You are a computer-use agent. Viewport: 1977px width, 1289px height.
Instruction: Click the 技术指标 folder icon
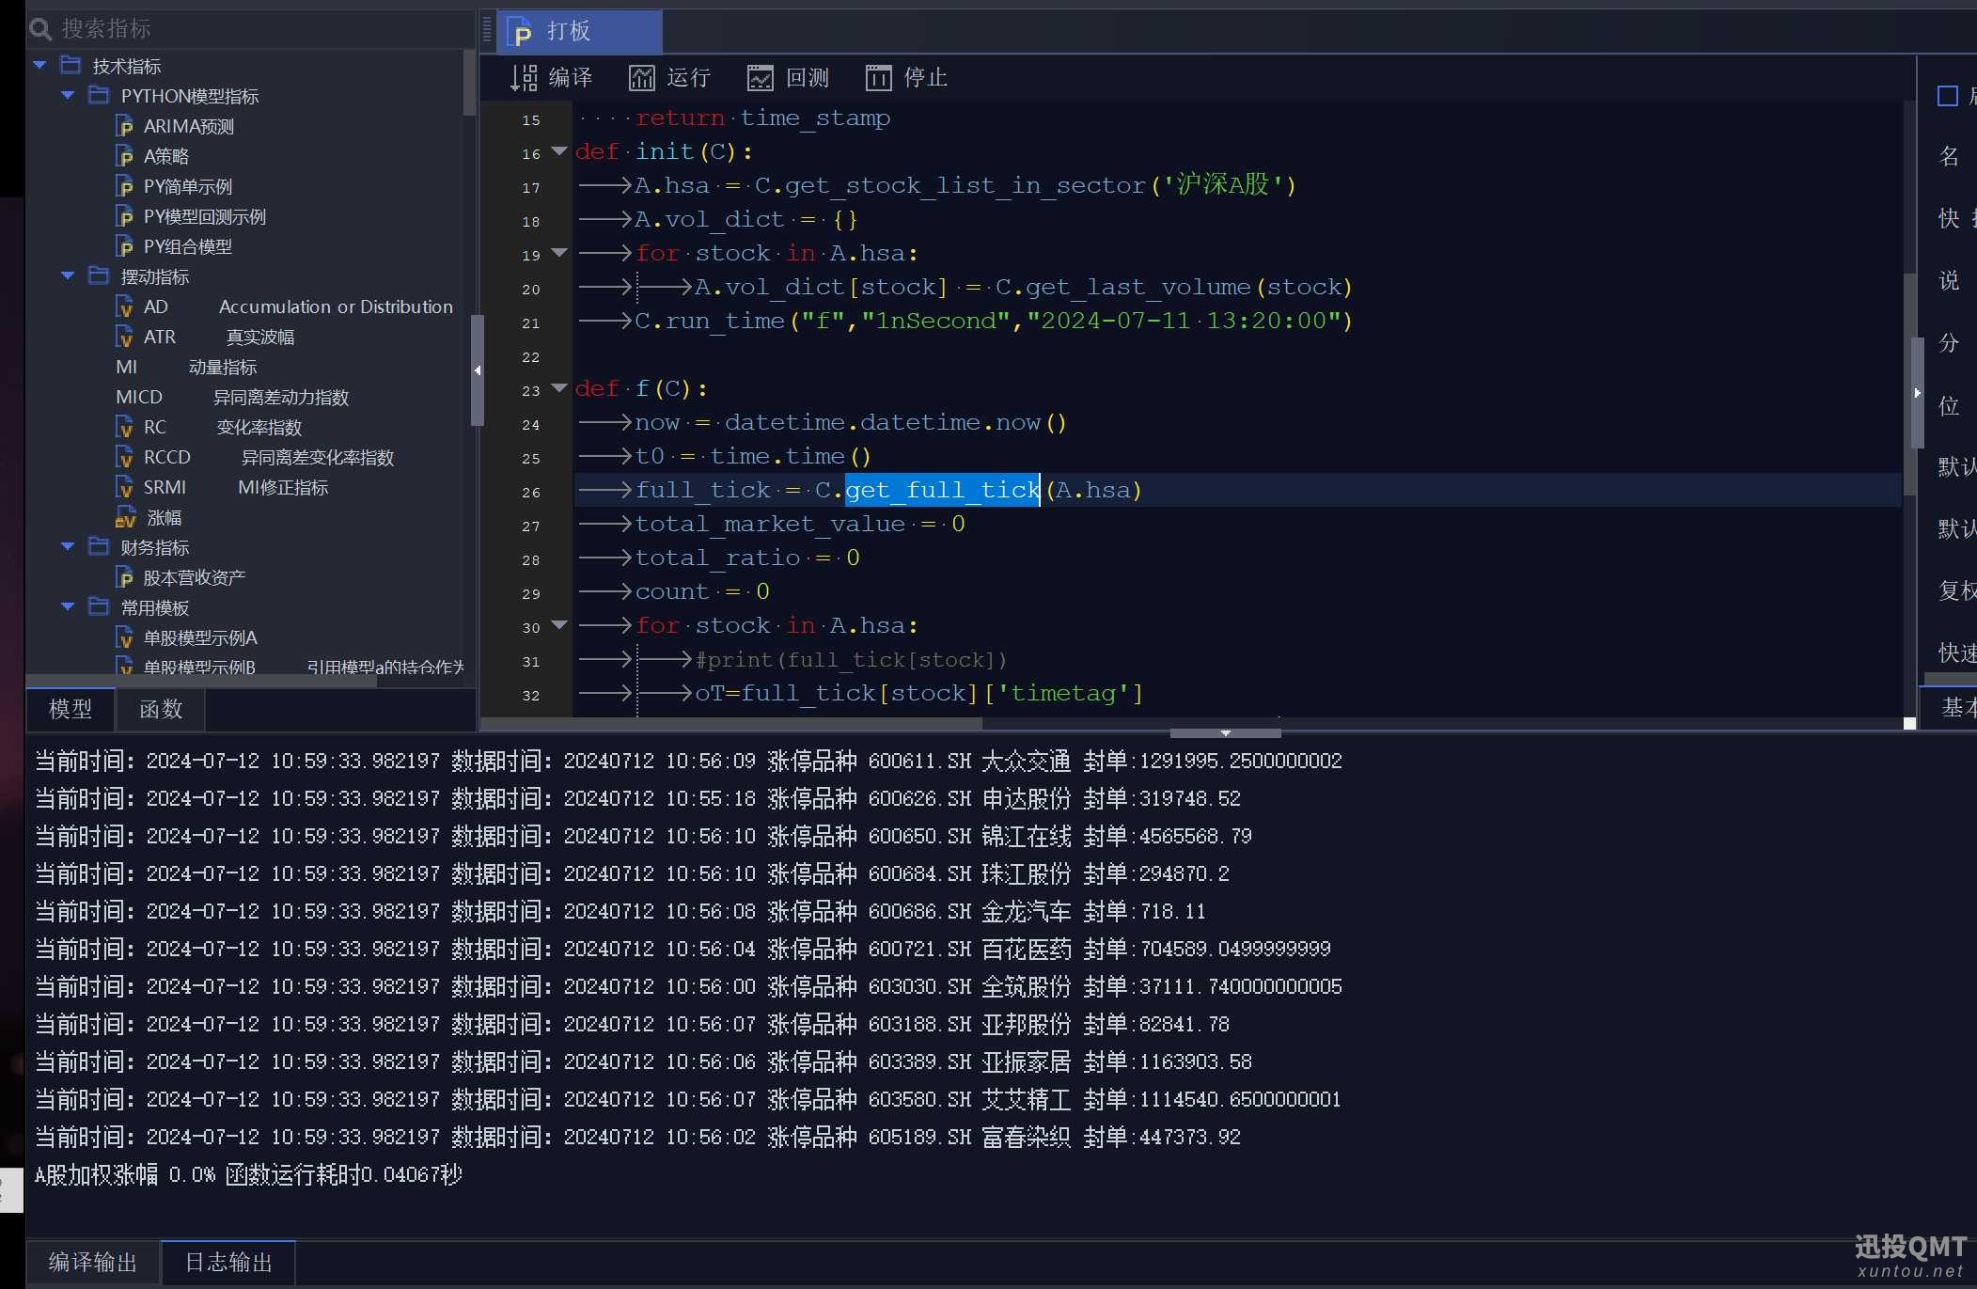pyautogui.click(x=71, y=65)
